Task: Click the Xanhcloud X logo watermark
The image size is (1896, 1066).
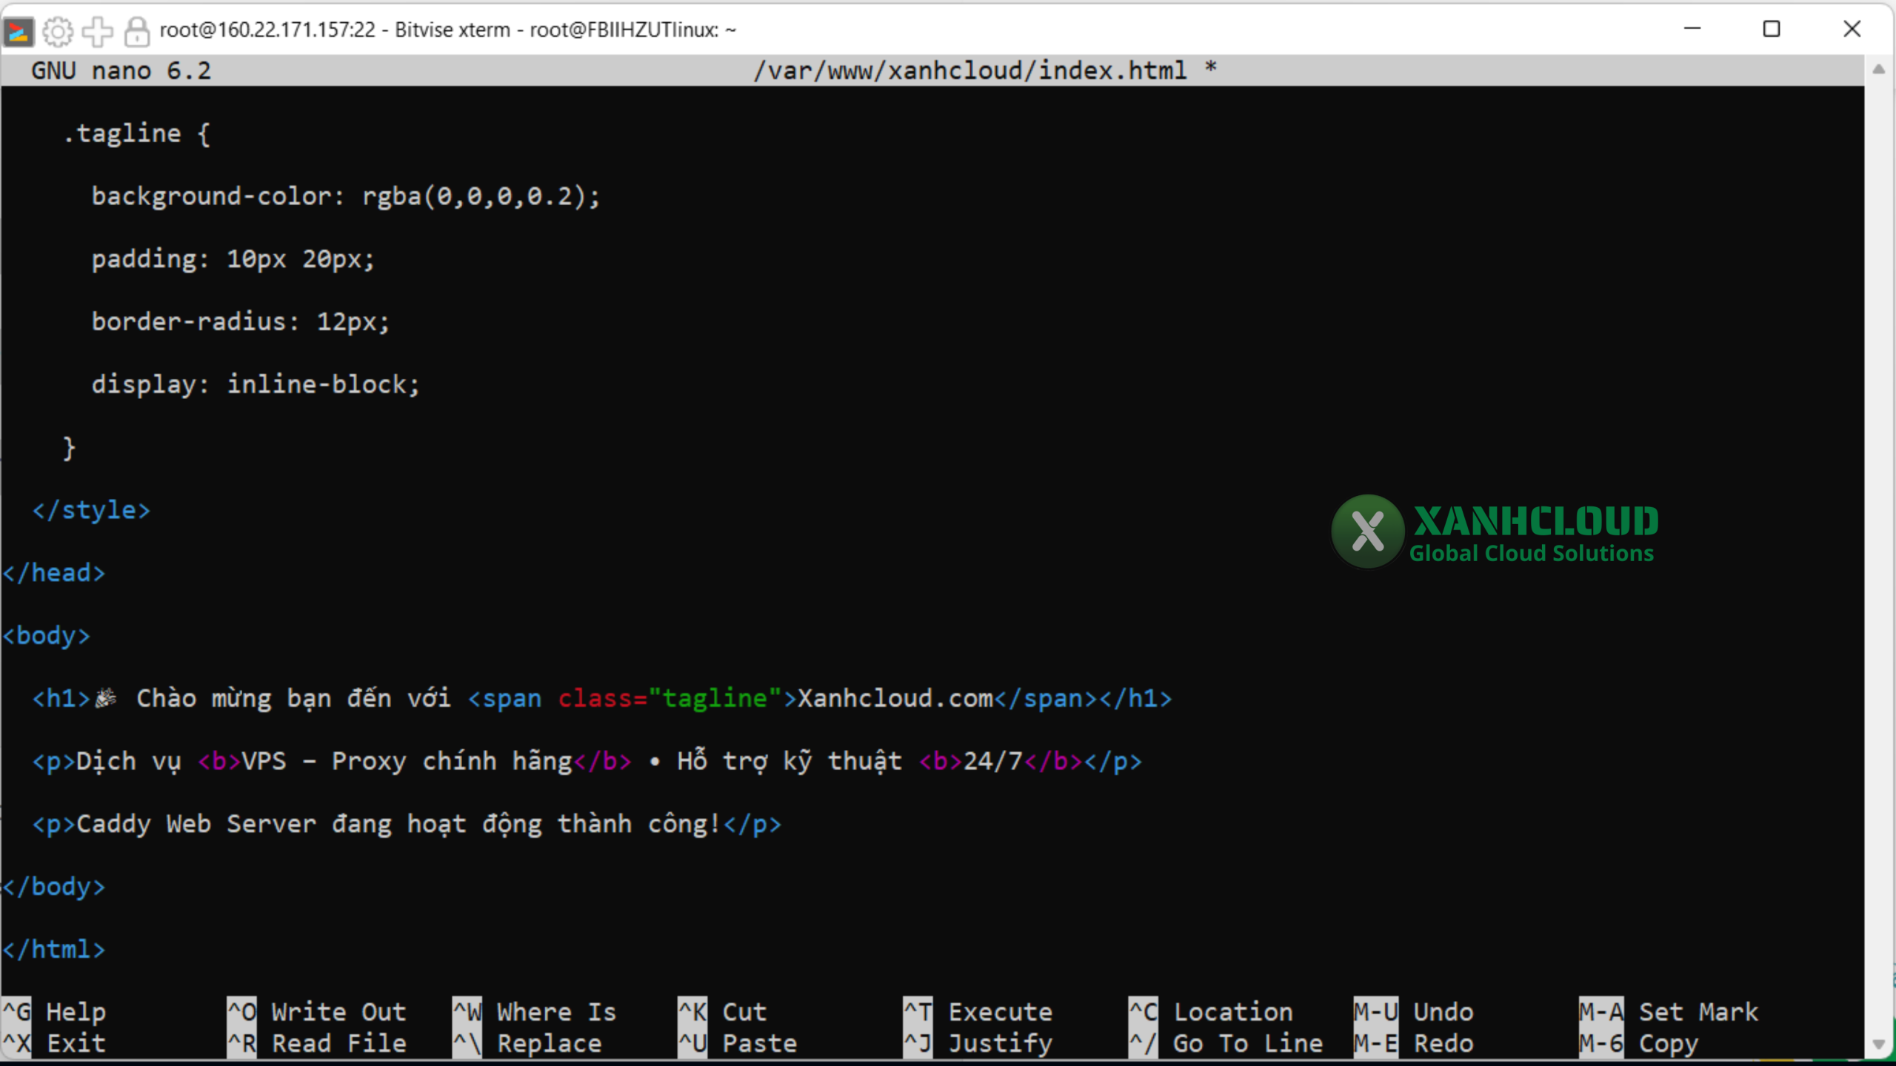Action: tap(1367, 532)
